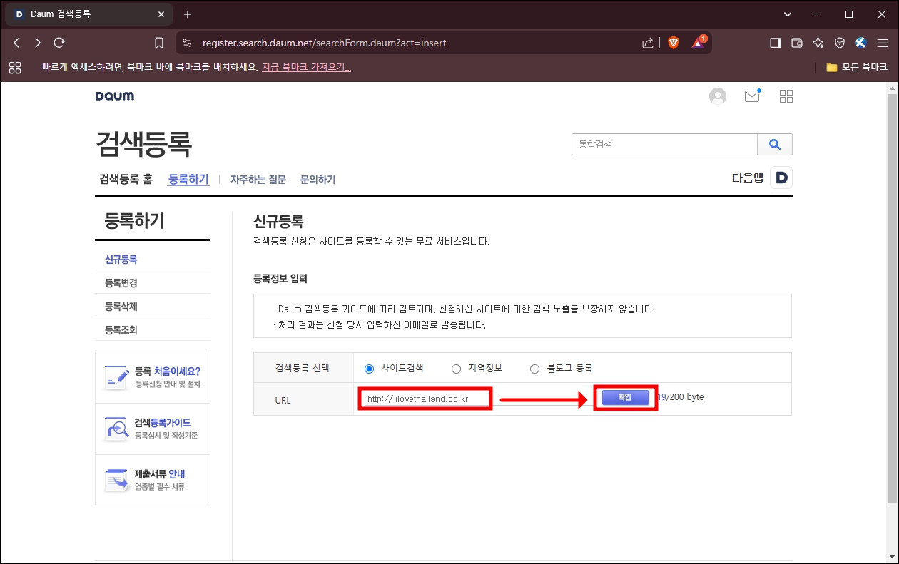Open site information icon in address bar
Screen dimensions: 899x564
point(187,43)
